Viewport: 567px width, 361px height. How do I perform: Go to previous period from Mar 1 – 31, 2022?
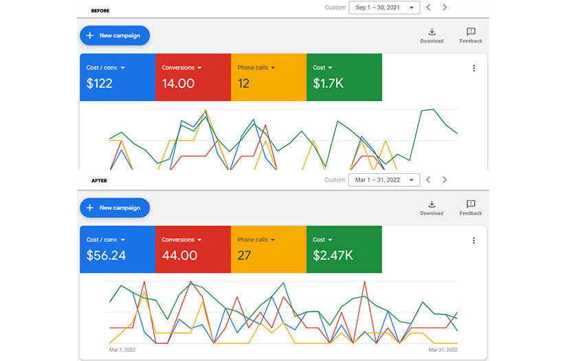pyautogui.click(x=428, y=179)
